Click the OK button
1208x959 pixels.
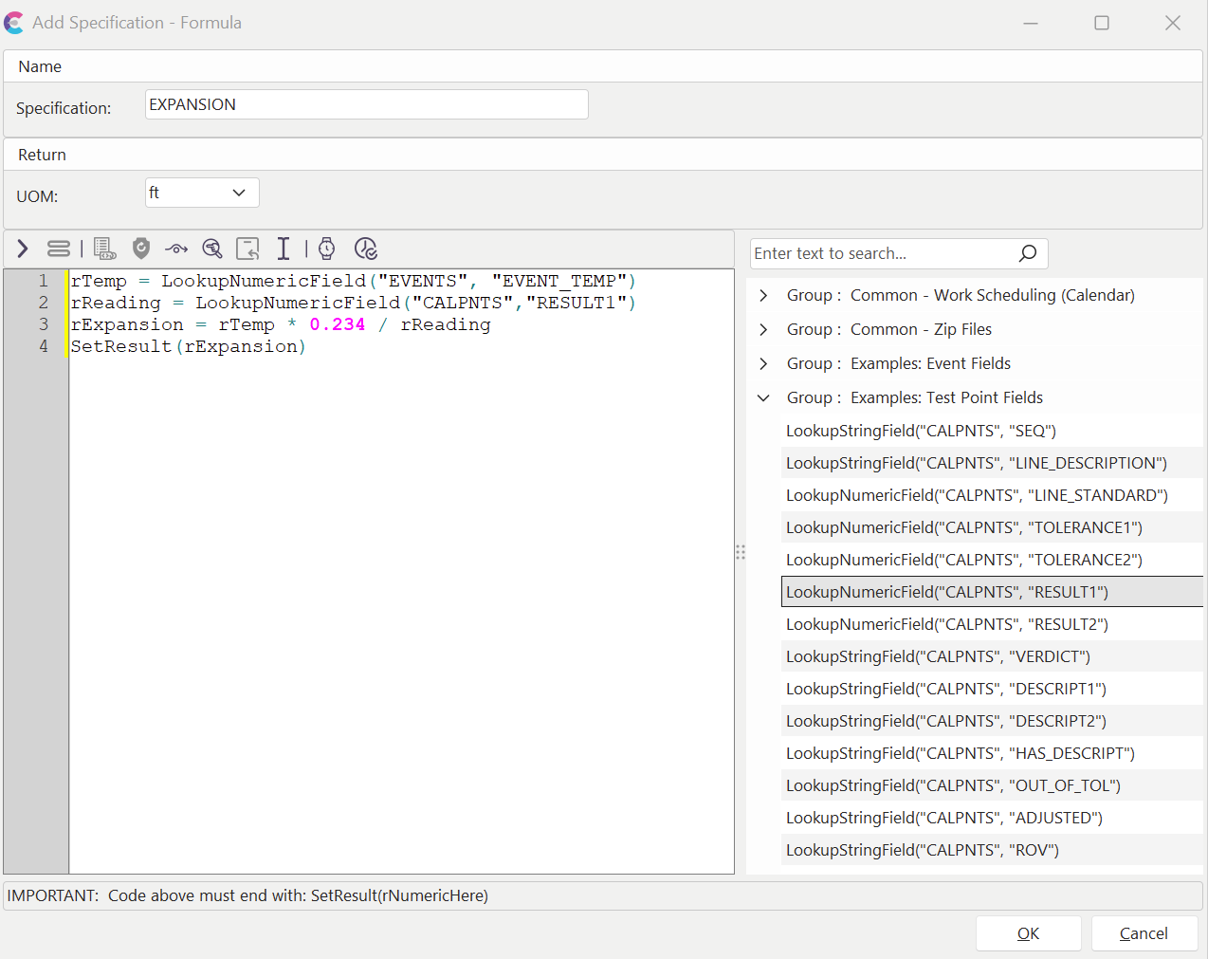click(1028, 933)
